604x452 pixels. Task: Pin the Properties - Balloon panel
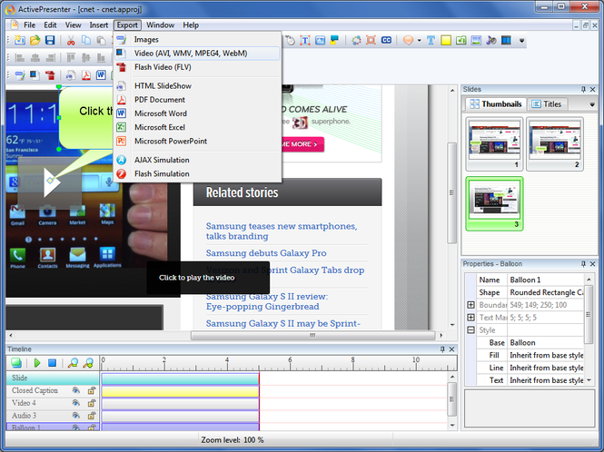tap(583, 264)
